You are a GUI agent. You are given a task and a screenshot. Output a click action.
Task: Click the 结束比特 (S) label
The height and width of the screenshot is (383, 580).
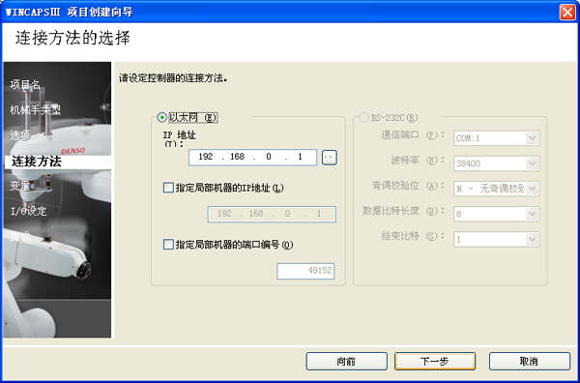click(x=413, y=236)
